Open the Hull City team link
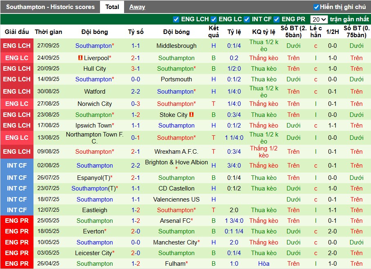Viewport: 371px width, 269px height. (95, 69)
